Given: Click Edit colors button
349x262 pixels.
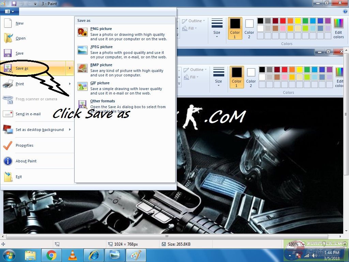Looking at the screenshot, I should (338, 28).
